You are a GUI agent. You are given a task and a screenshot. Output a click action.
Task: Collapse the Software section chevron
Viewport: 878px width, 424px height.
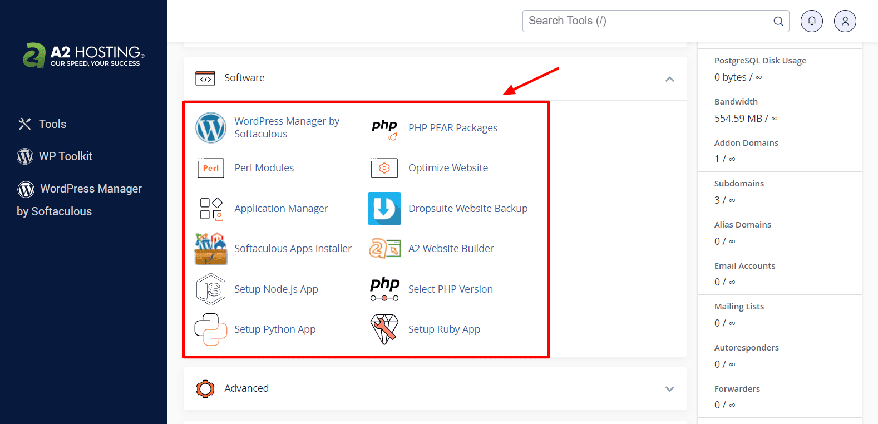(669, 79)
